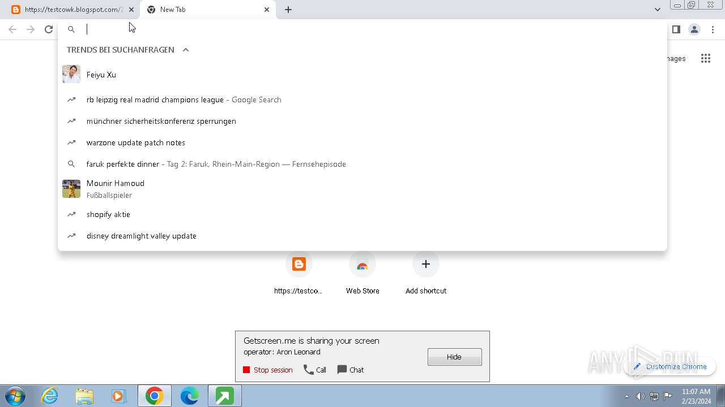Screen dimensions: 725x407
Task: Select the Feiyu Xu suggestion
Action: (362, 75)
